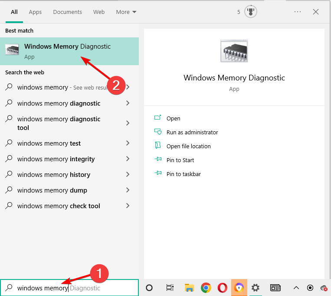
Task: Expand arrow for 'windows memory' web results
Action: tap(128, 87)
